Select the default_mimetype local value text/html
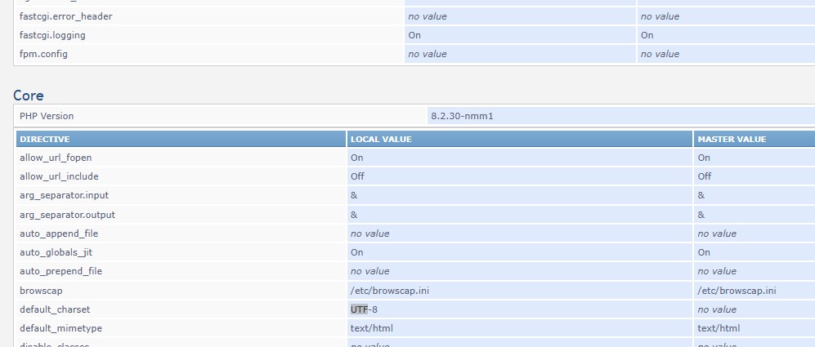815x347 pixels. pos(372,328)
